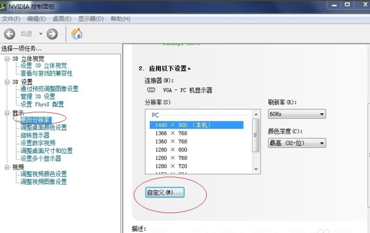Screen dimensions: 370x233
Task: Open 设置 PhysX 配置 link
Action: coord(42,104)
